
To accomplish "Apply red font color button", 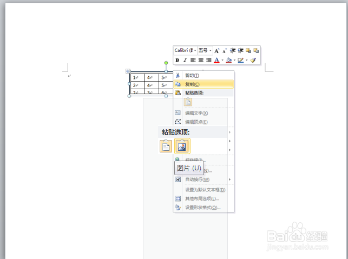I will pos(216,60).
